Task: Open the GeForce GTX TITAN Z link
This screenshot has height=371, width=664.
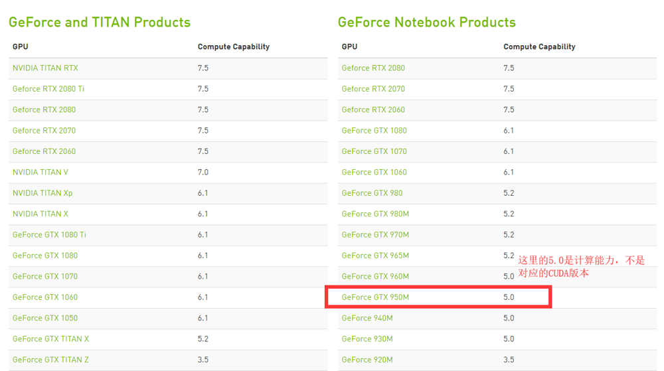Action: point(51,360)
